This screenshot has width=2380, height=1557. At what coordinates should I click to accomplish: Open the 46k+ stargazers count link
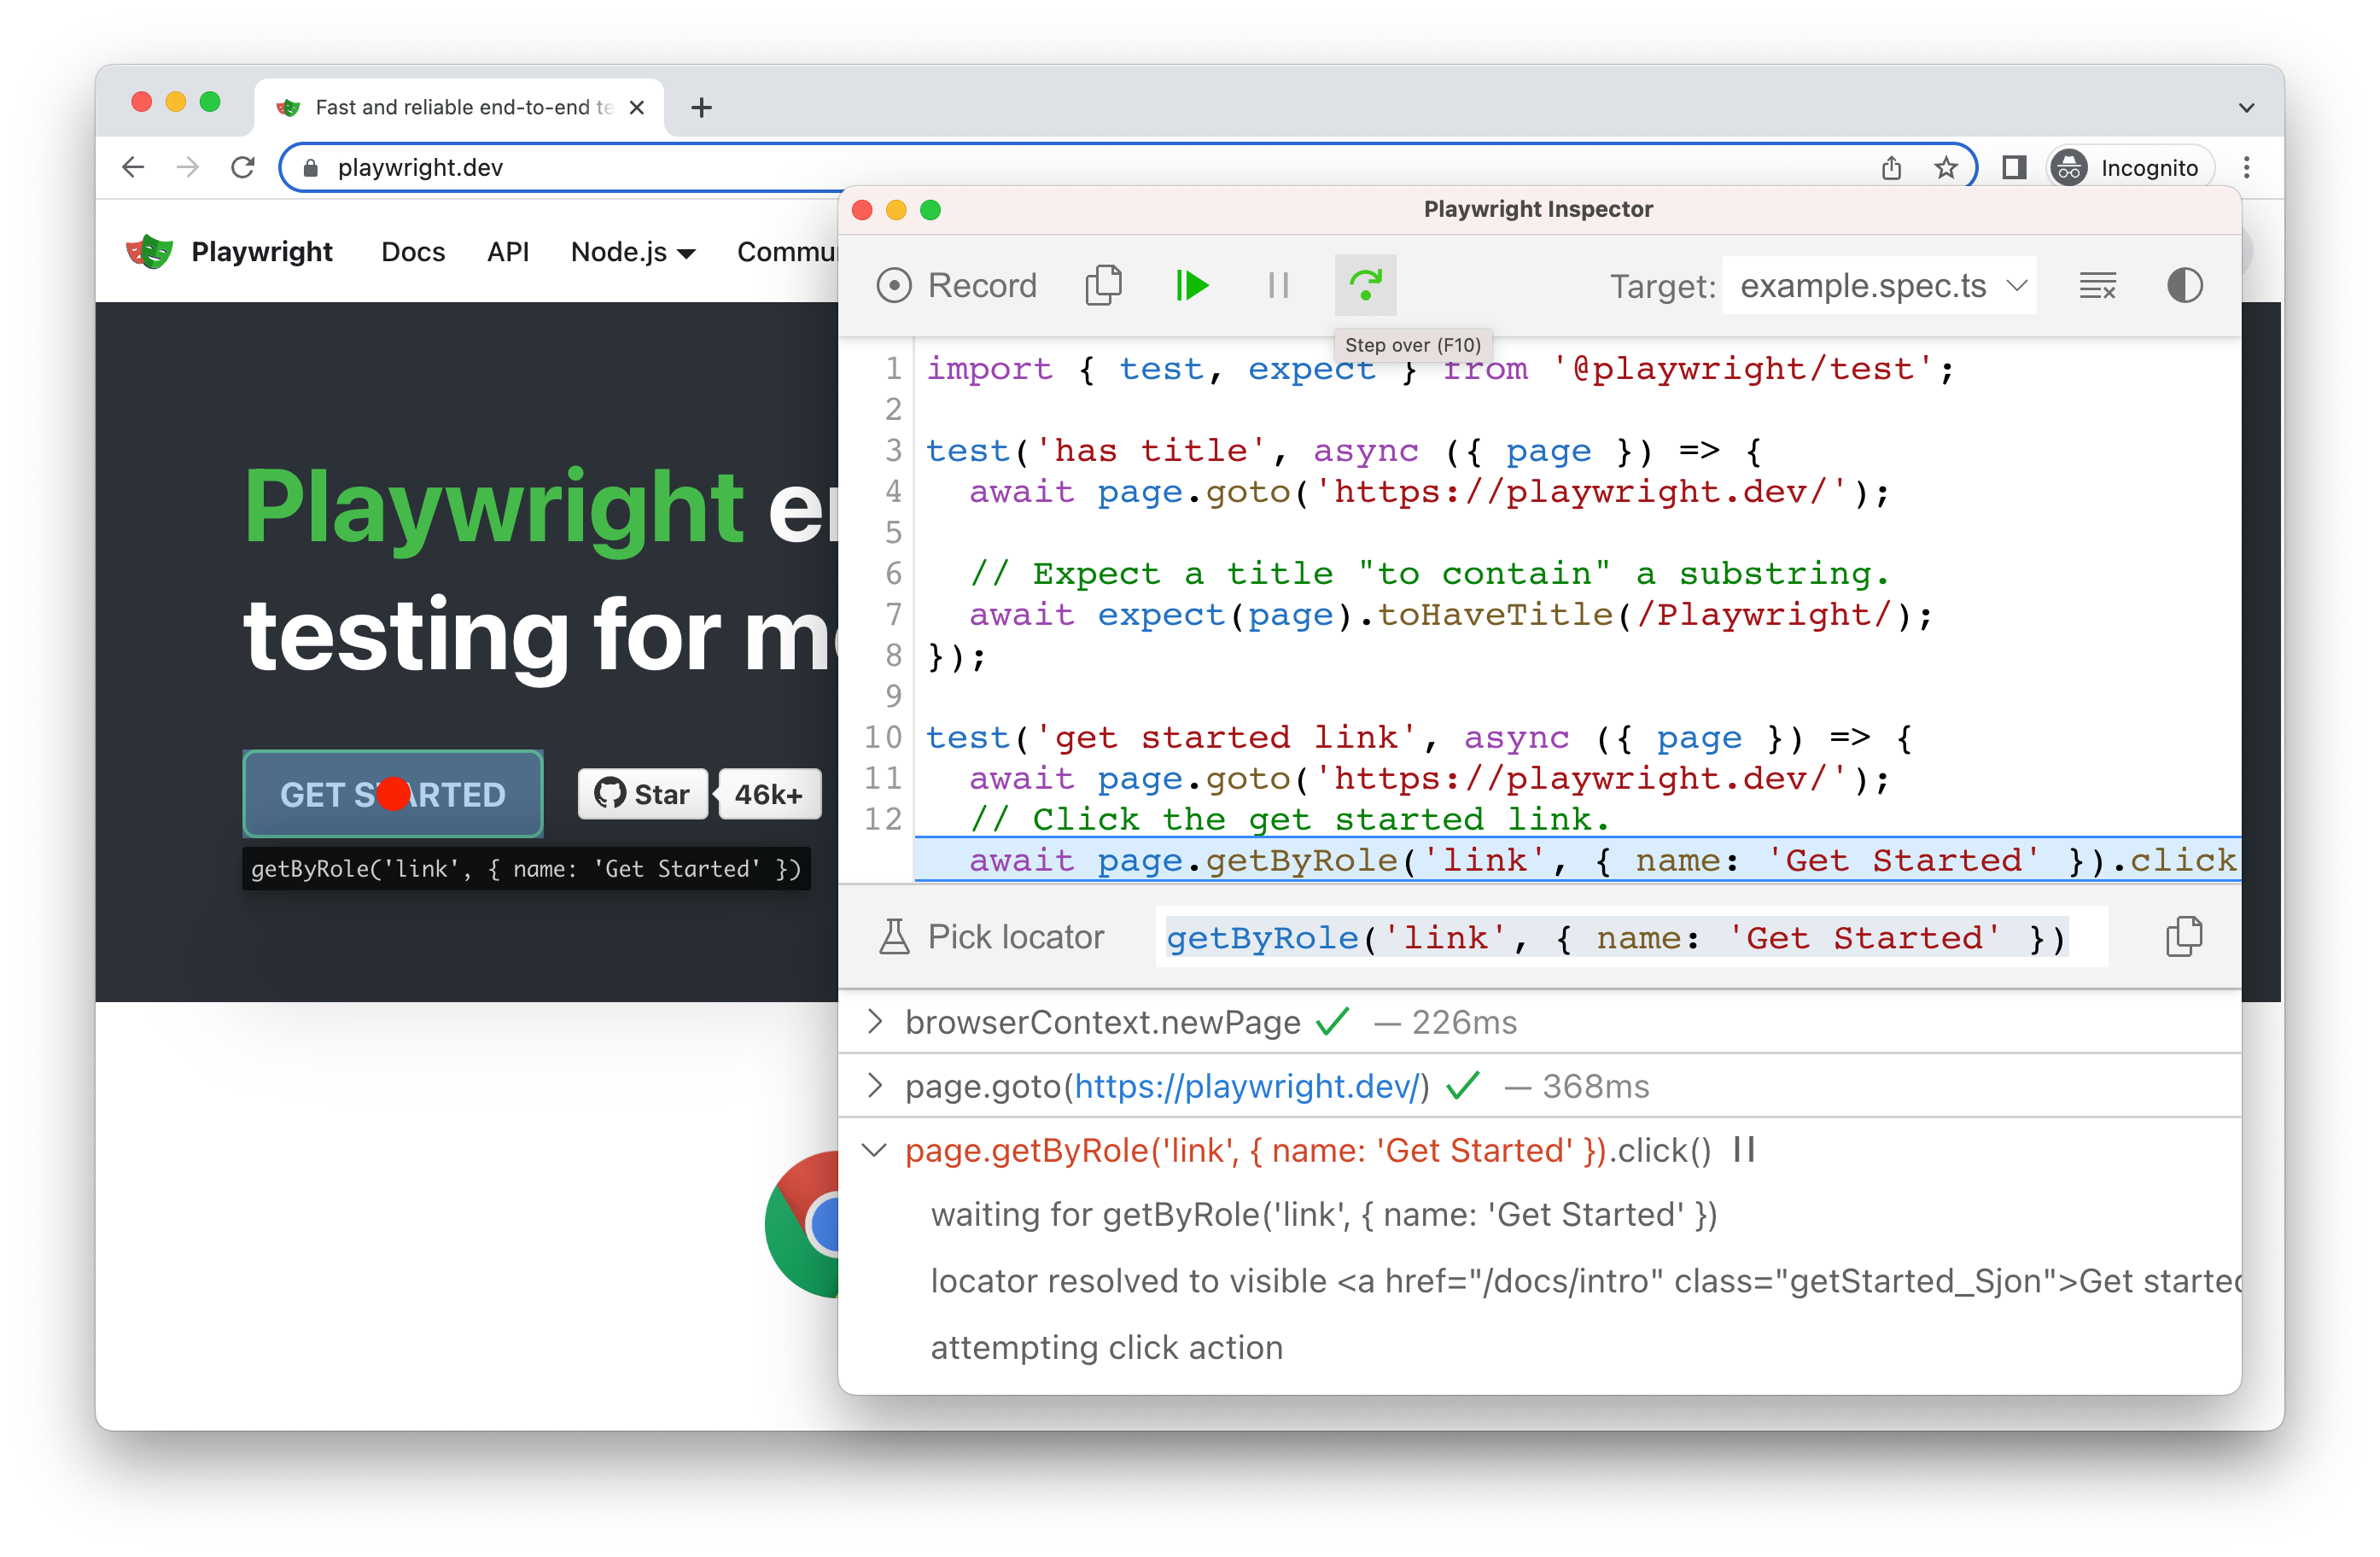click(768, 794)
